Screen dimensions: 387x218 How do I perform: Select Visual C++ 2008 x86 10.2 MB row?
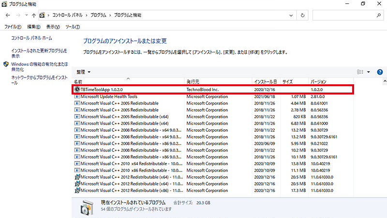(213, 150)
